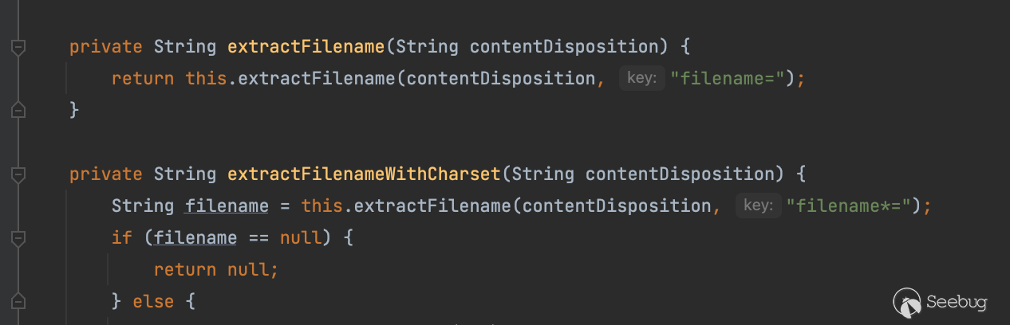The height and width of the screenshot is (325, 1010).
Task: Click the first private keyword
Action: (x=105, y=47)
